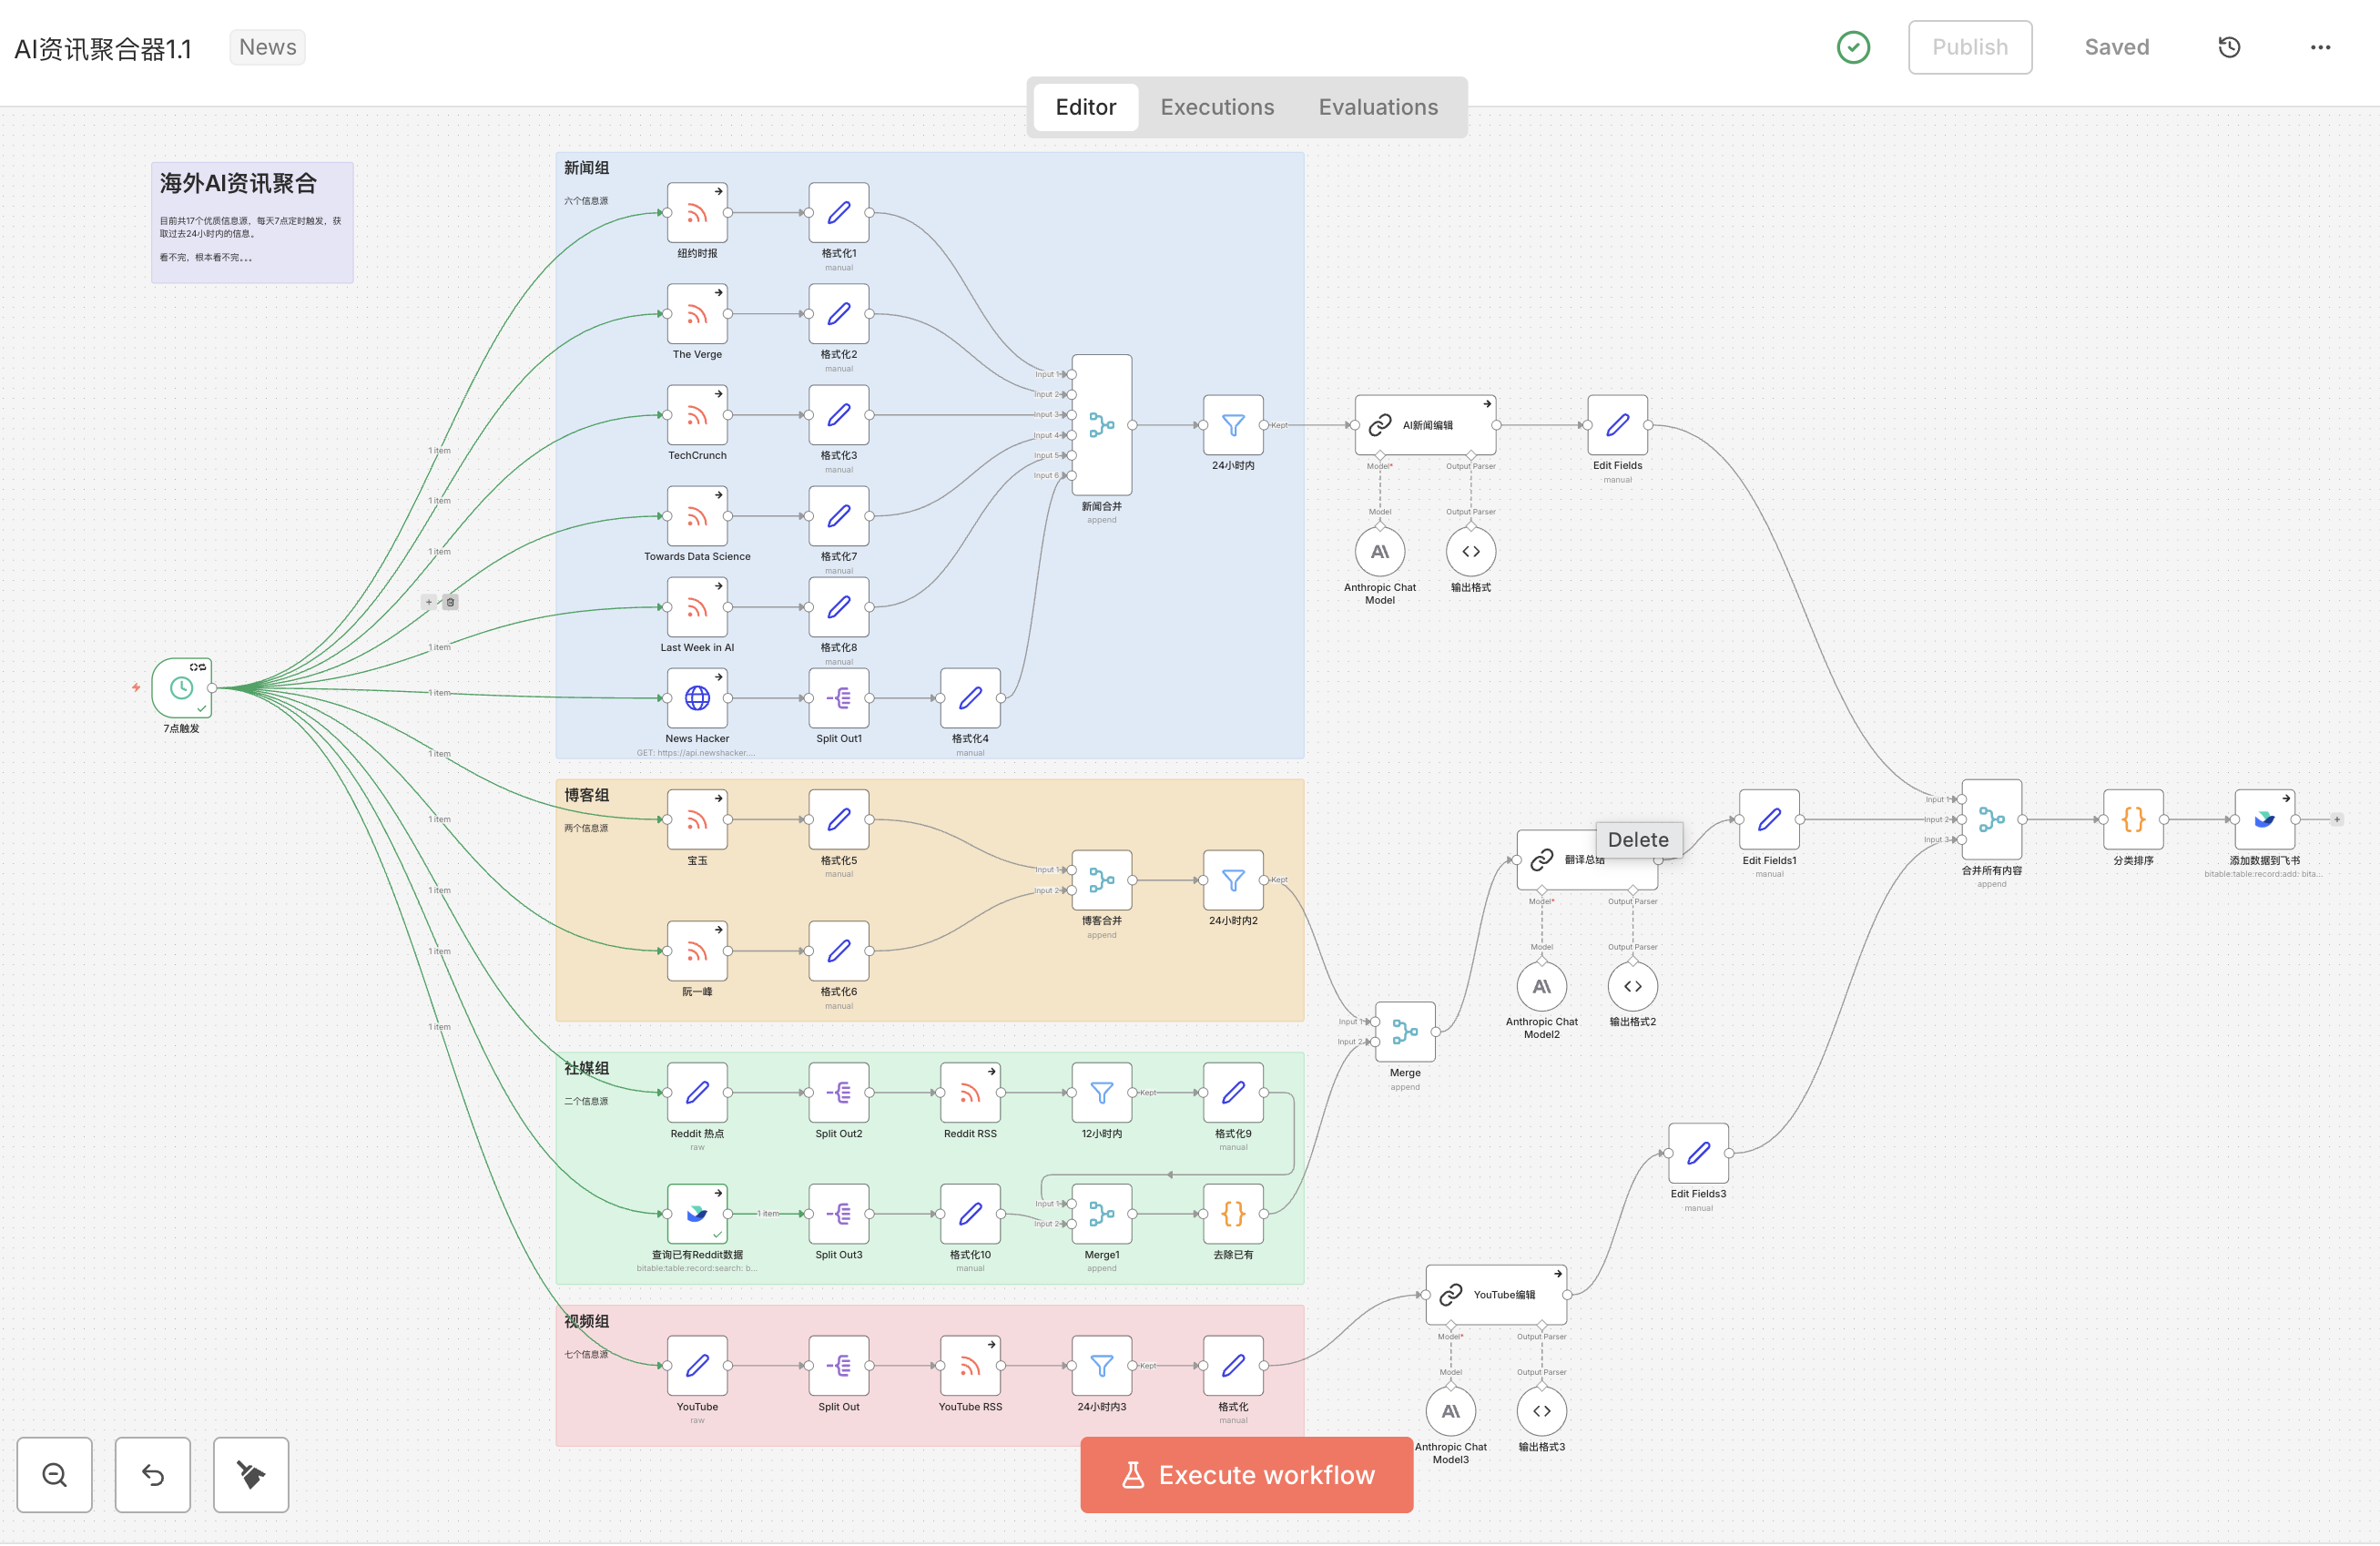Select the 新闻合并 merge node
Image resolution: width=2380 pixels, height=1546 pixels.
click(x=1101, y=425)
